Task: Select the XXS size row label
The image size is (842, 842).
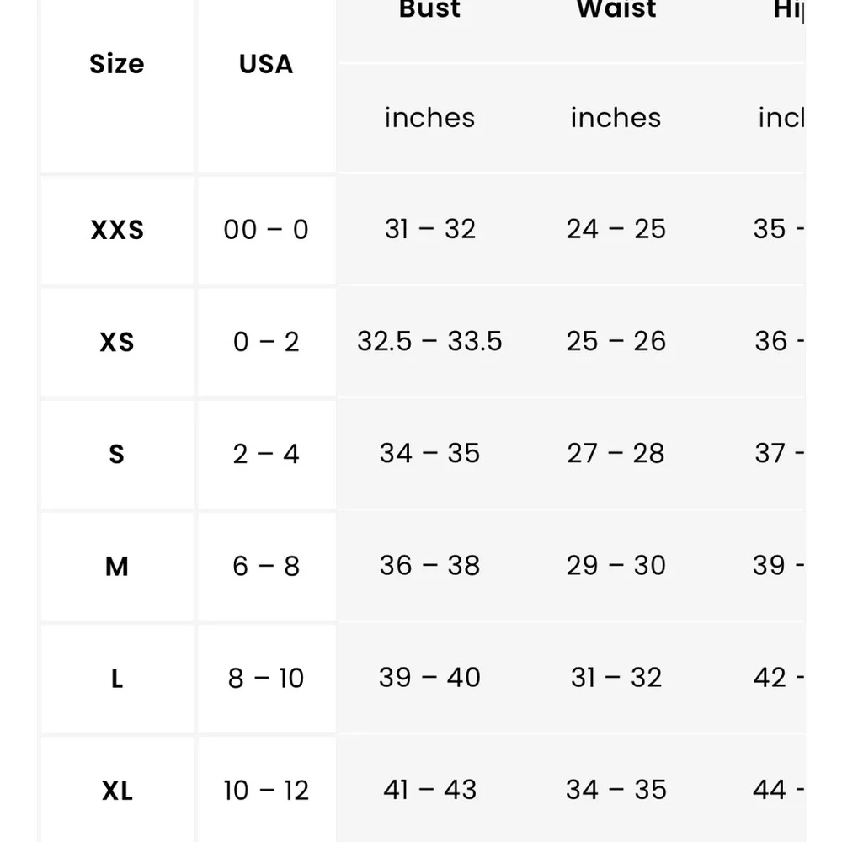Action: coord(117,230)
